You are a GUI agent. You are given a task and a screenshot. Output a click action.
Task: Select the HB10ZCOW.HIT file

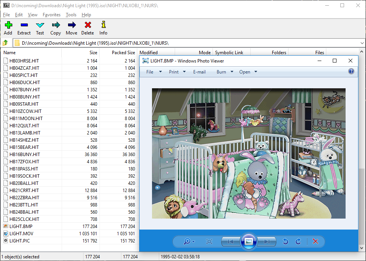25,111
